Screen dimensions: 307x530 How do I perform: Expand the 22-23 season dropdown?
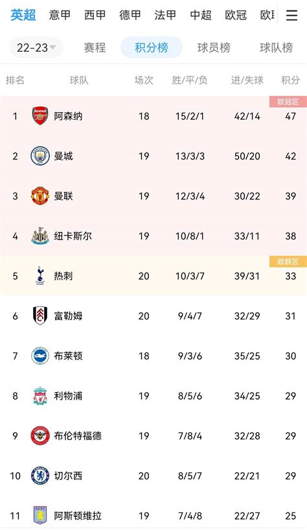(x=36, y=48)
